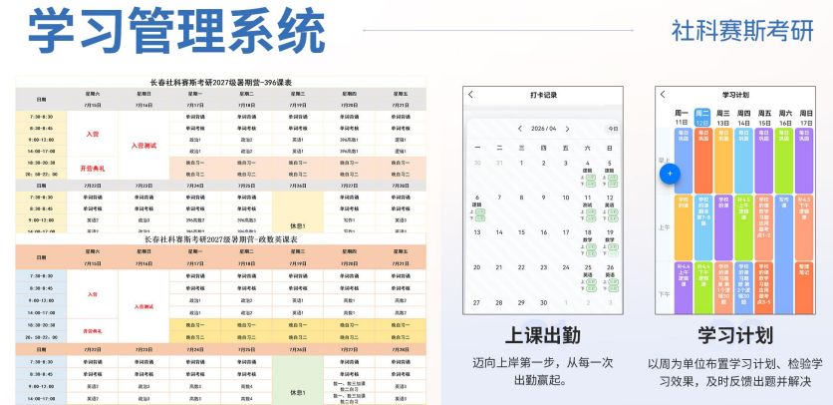Viewport: 833px width, 405px height.
Task: Tap the back arrow in 打卡记录 screen
Action: tap(470, 95)
